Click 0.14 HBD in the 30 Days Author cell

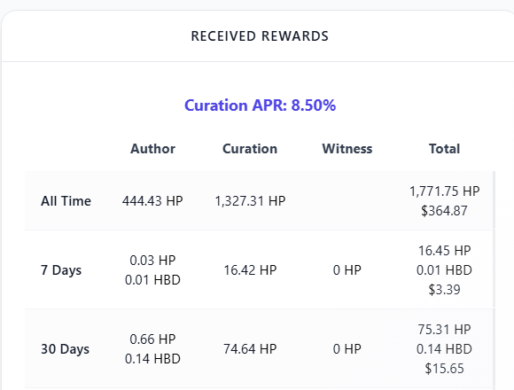[152, 359]
